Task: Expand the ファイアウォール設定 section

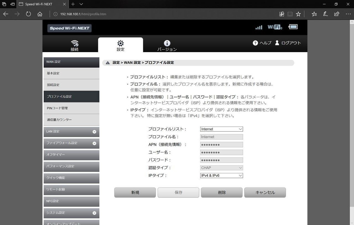Action: tap(71, 143)
